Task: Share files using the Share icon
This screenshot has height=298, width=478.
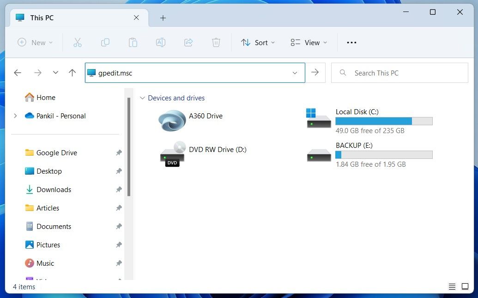Action: [188, 42]
